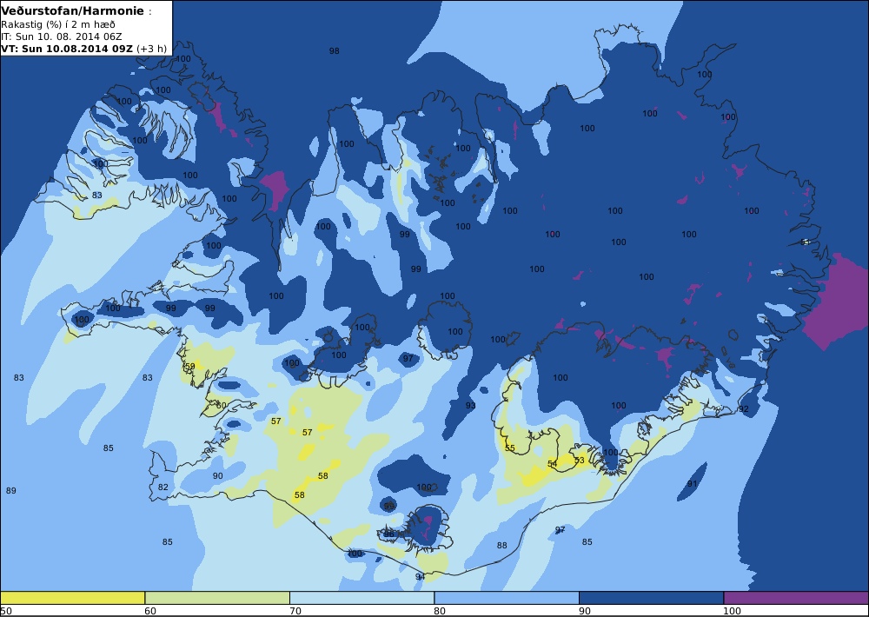
Task: Click the pale blue 70–80 legend swatch
Action: [362, 598]
